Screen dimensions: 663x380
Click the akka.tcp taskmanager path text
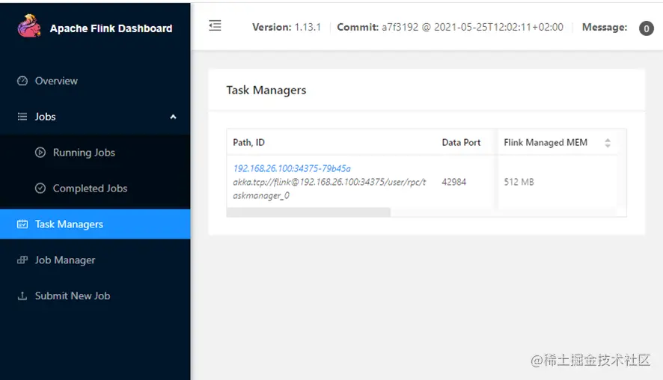[329, 189]
